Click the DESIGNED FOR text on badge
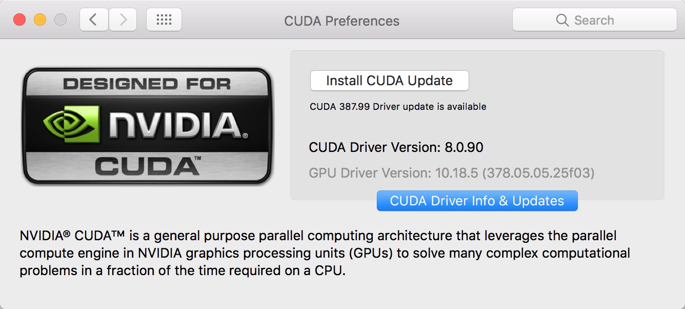The image size is (685, 309). [x=147, y=84]
